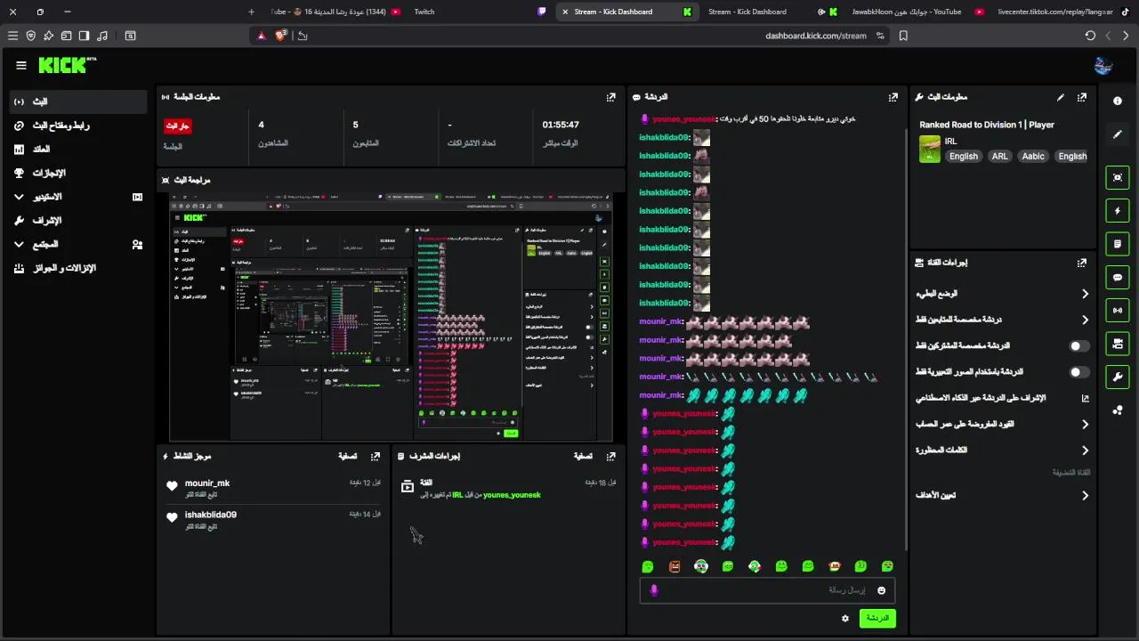Viewport: 1139px width, 641px height.
Task: Expand followers-only chat setting
Action: click(1002, 320)
